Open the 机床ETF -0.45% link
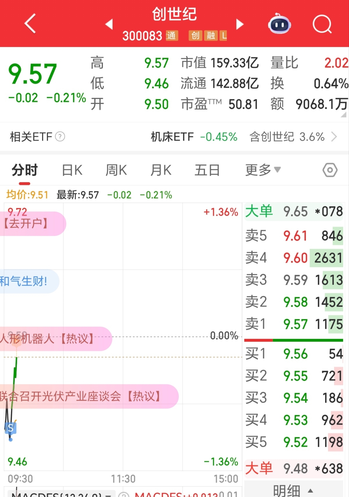 [x=194, y=137]
